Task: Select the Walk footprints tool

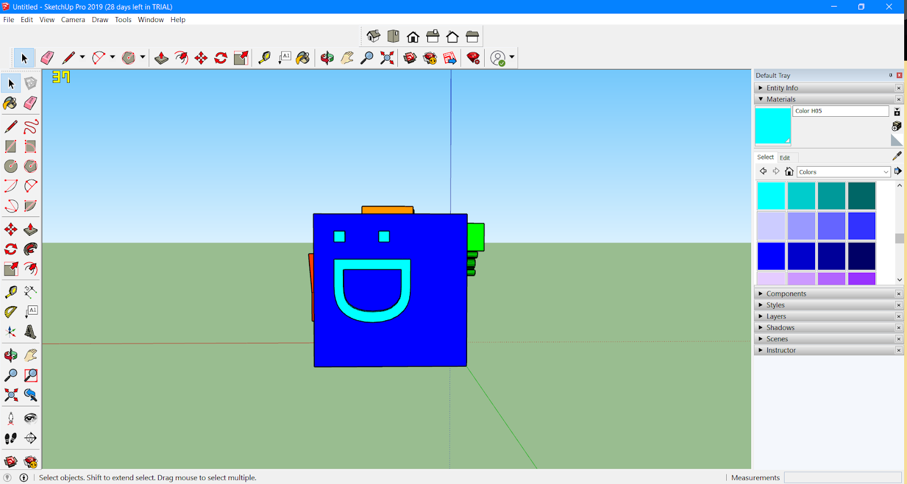Action: (11, 438)
